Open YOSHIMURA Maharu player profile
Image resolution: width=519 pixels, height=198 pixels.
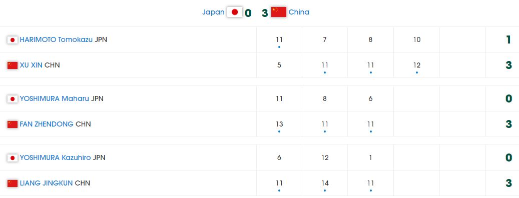[x=54, y=98]
